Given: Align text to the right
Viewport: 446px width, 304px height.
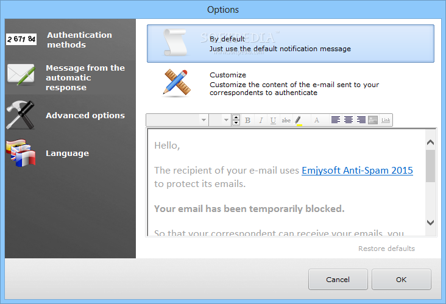Looking at the screenshot, I should click(361, 121).
